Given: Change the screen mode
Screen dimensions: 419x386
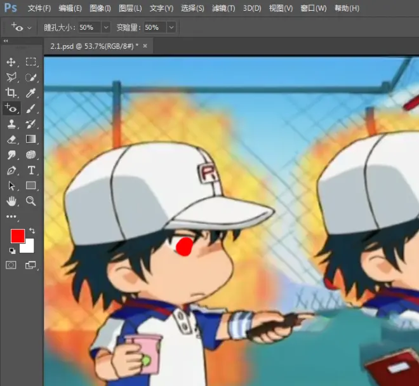Looking at the screenshot, I should tap(30, 265).
